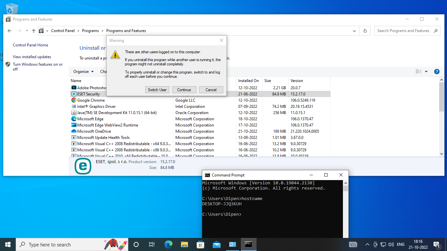Switch to Command Prompt taskbar button

[x=248, y=244]
